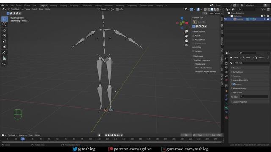
Task: Click the pin icon in properties breadcrumb
Action: tap(268, 57)
